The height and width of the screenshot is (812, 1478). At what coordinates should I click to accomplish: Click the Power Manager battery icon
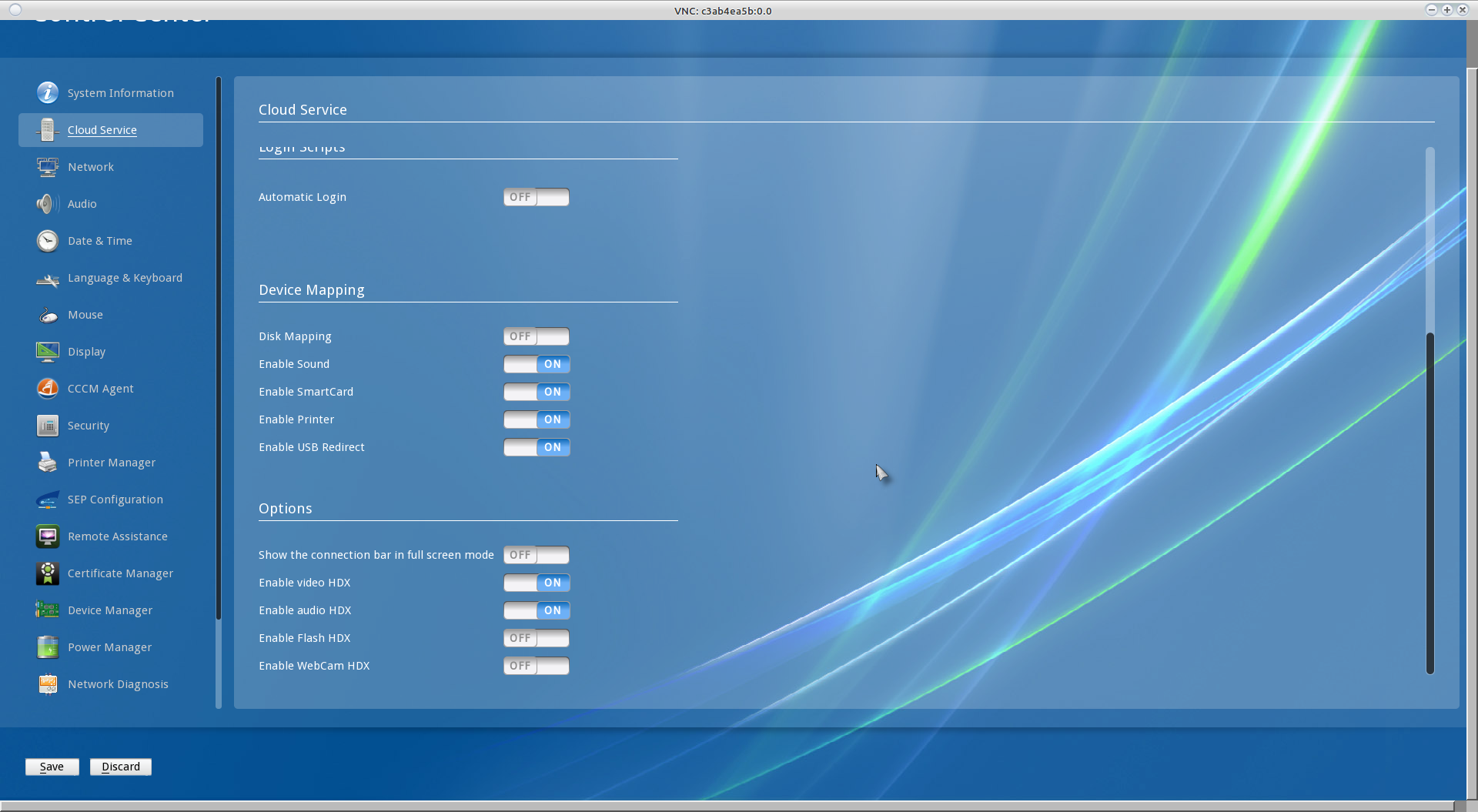pos(48,647)
